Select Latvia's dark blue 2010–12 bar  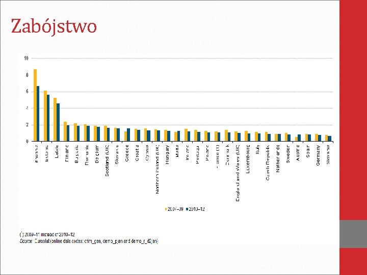(58, 122)
